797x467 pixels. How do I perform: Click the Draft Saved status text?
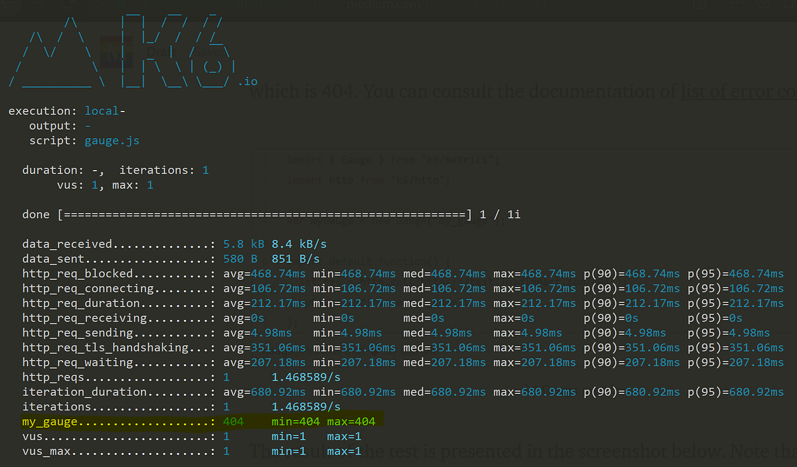(x=189, y=52)
